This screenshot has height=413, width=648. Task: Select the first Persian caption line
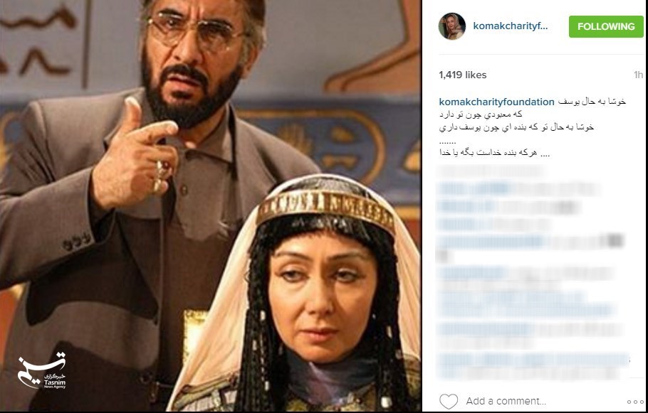[x=592, y=102]
